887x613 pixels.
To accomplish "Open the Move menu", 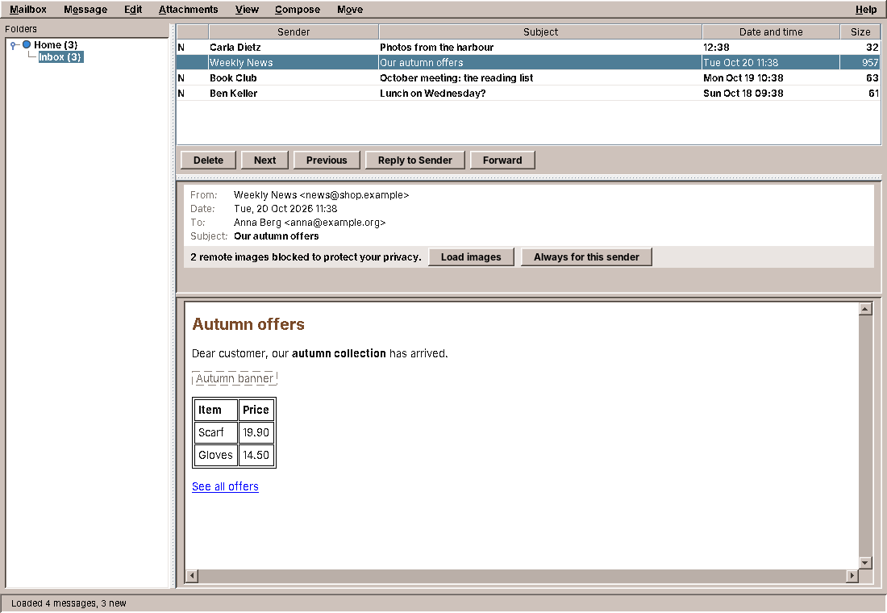I will click(350, 10).
